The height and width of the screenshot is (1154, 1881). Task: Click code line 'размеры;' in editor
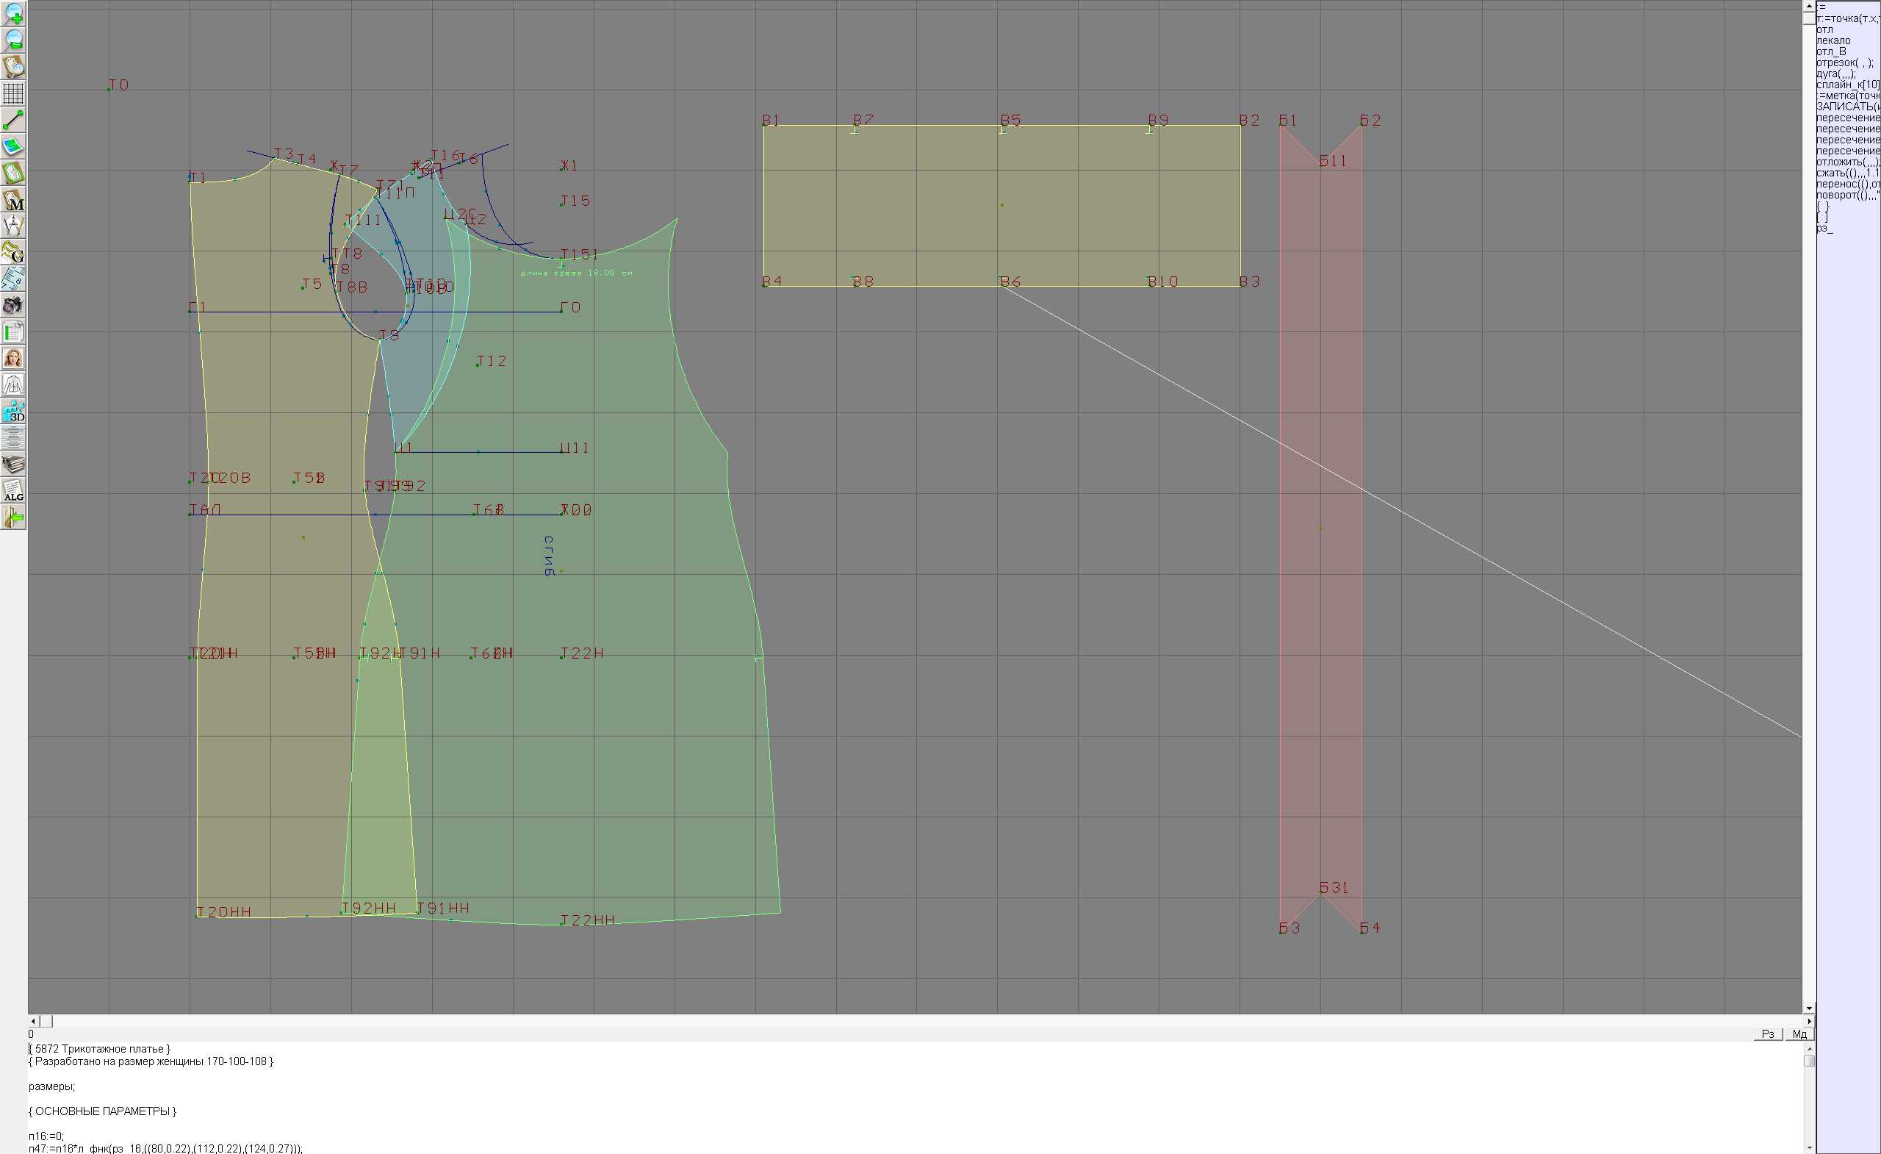click(51, 1086)
